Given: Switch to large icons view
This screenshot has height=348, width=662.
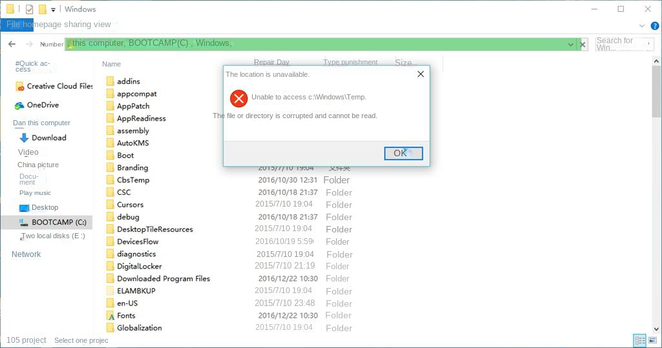Looking at the screenshot, I should click(x=652, y=340).
